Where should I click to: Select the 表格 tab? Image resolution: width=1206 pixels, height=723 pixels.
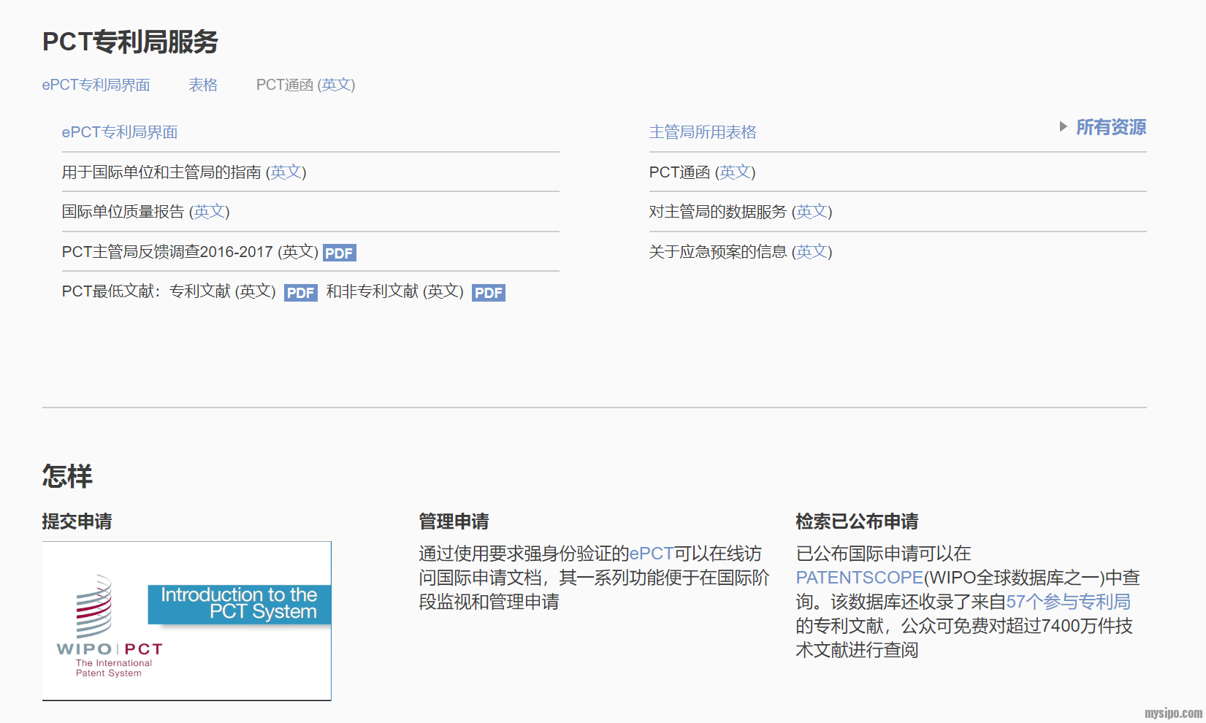click(x=203, y=85)
